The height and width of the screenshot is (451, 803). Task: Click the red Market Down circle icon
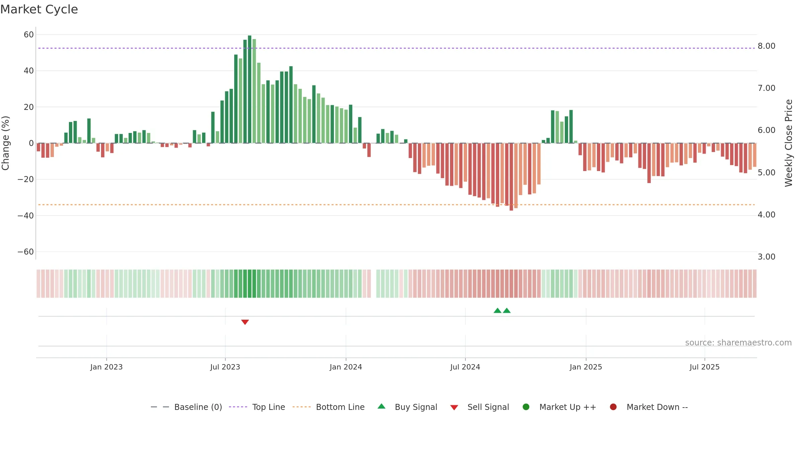point(613,407)
